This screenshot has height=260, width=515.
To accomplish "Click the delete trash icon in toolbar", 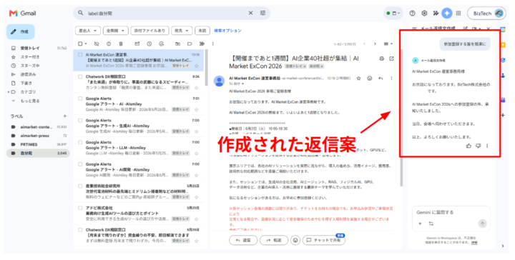I will 121,44.
